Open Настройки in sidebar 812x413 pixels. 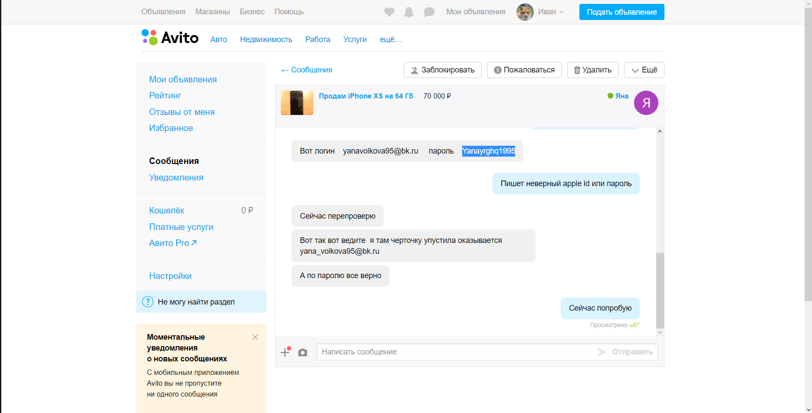pyautogui.click(x=171, y=276)
